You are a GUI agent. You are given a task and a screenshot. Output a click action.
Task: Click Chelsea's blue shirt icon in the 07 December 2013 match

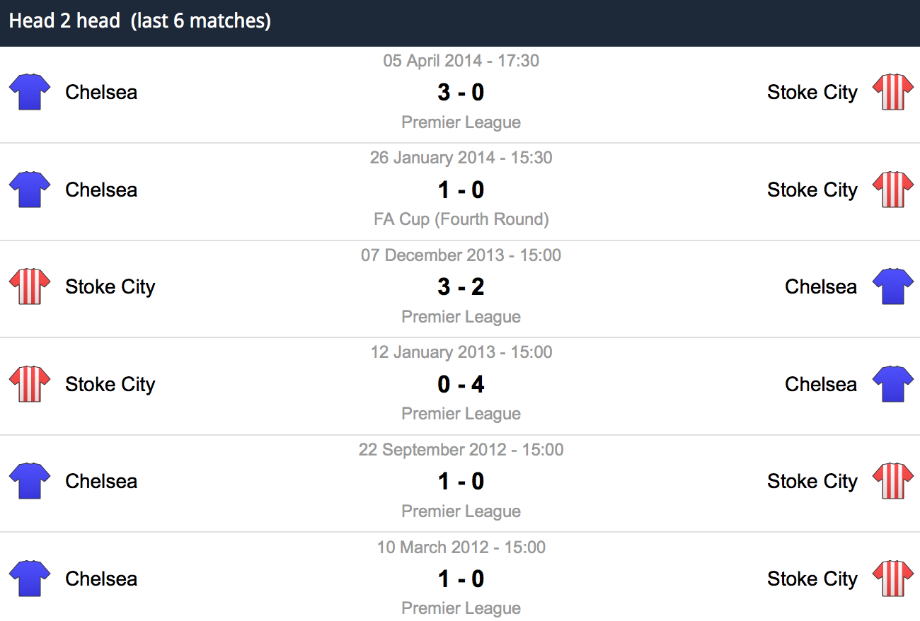(892, 286)
